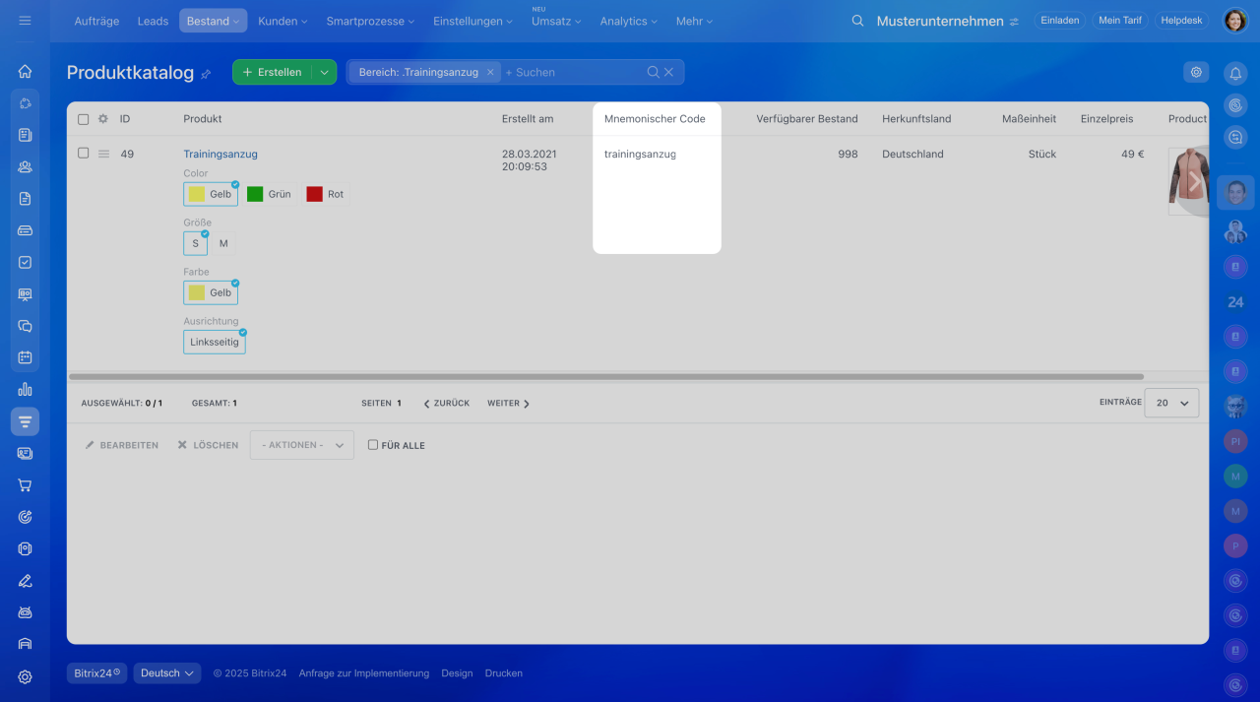Viewport: 1260px width, 702px height.
Task: Expand the Mehr menu
Action: click(x=694, y=21)
